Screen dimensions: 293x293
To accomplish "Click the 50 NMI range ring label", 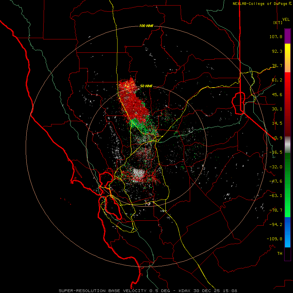I will (146, 86).
